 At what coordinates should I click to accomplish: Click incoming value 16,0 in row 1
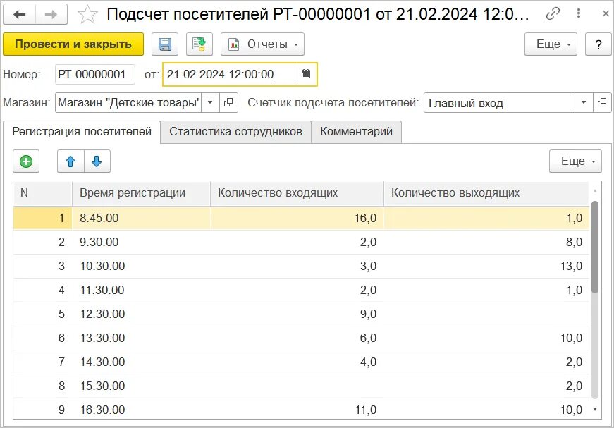click(x=297, y=218)
